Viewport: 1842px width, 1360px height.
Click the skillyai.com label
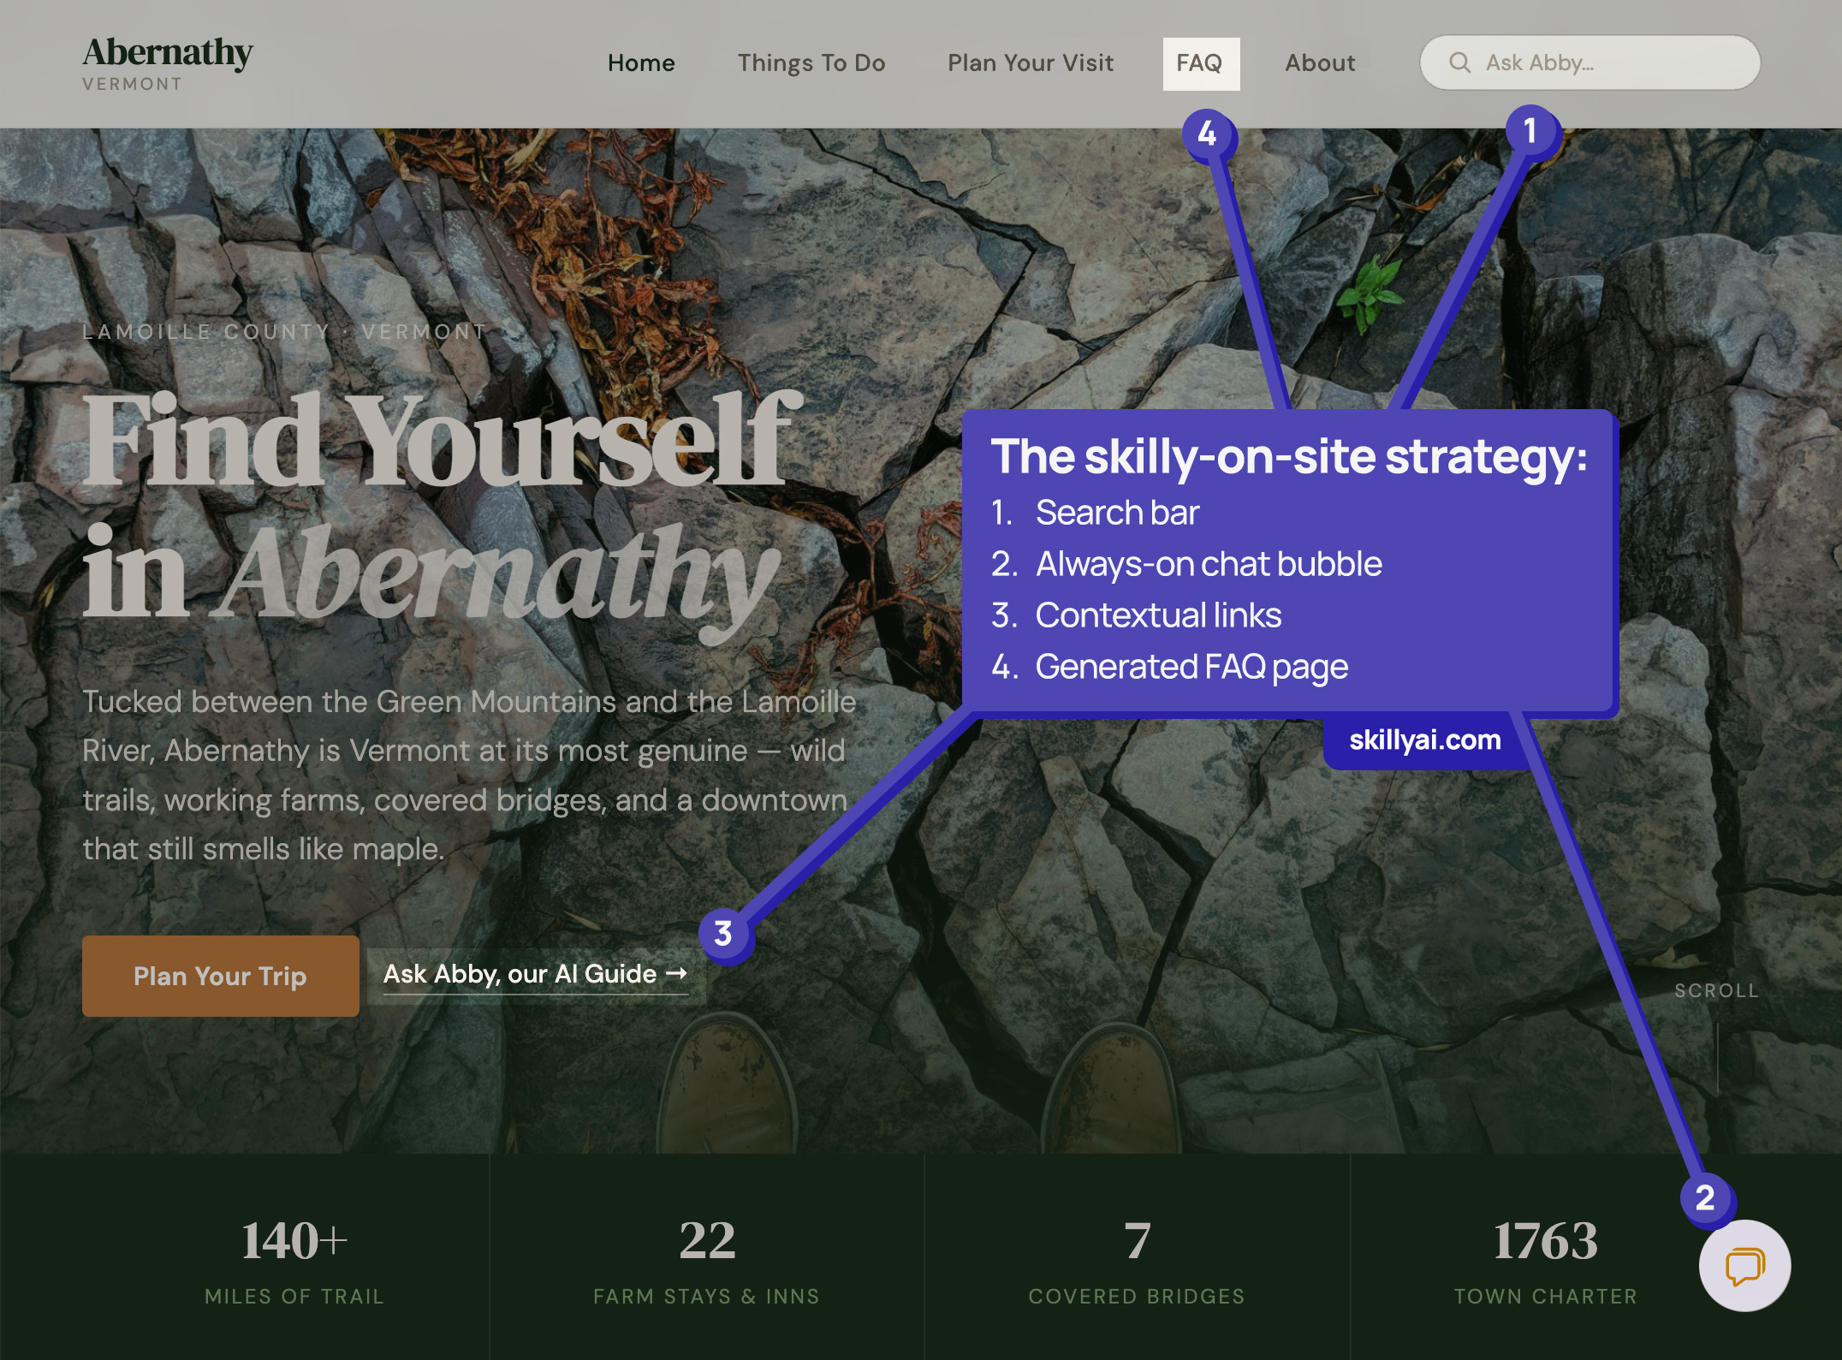click(1424, 740)
